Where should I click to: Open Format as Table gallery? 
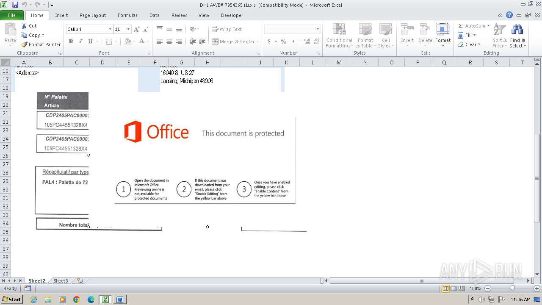coord(365,36)
